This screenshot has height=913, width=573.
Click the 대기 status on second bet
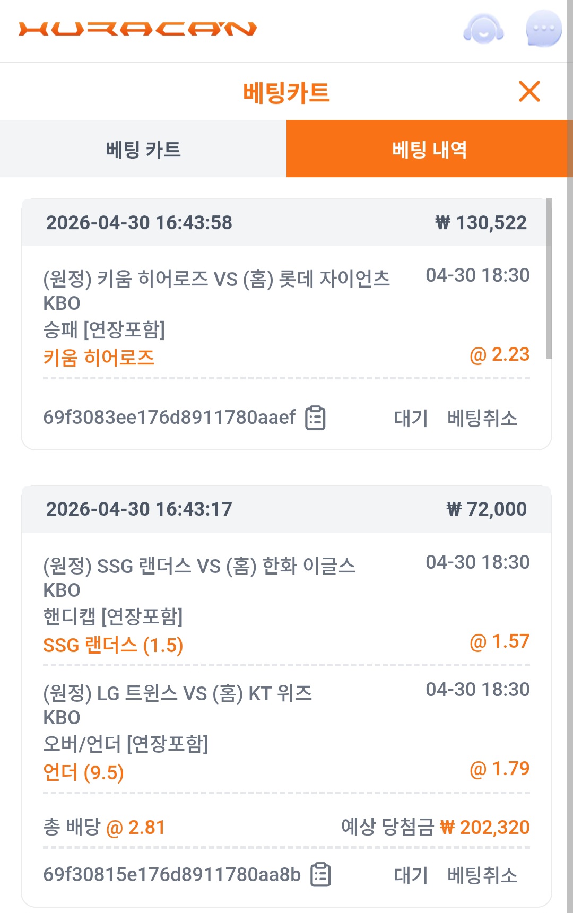pos(411,875)
